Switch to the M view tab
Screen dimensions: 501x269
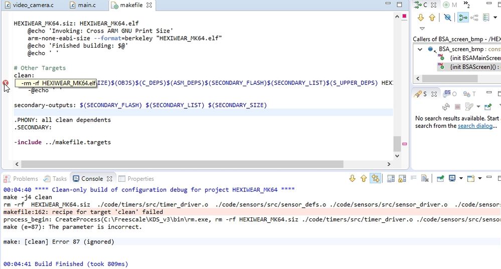[450, 5]
